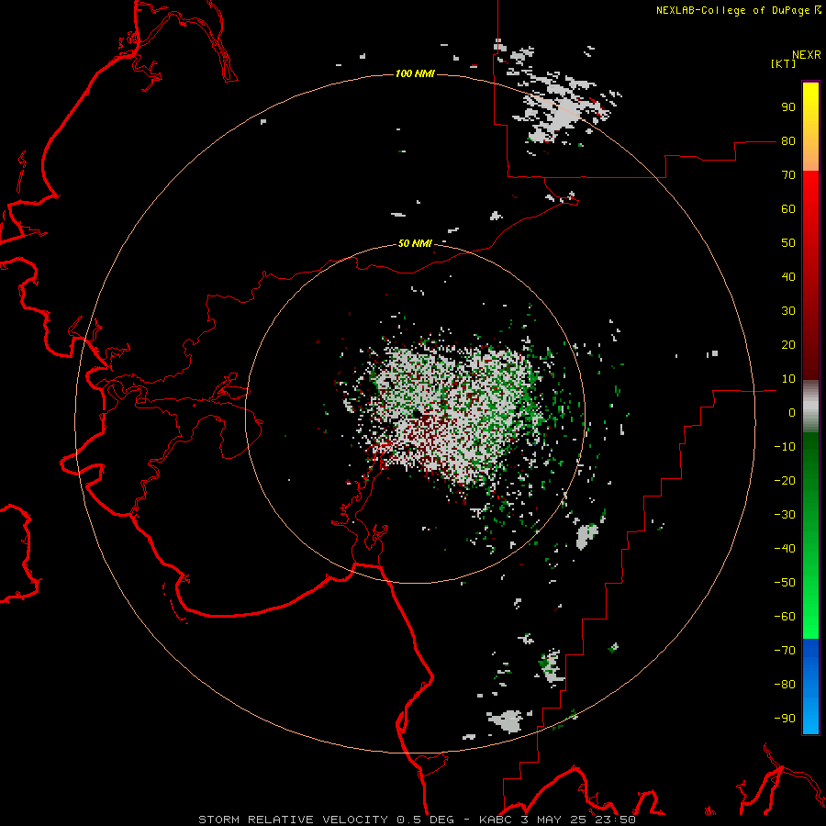Click the NEXLAB-College of DuPage title text

tap(732, 10)
